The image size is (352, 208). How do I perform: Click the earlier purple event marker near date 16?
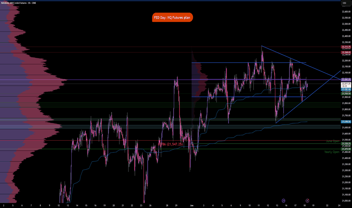284,200
